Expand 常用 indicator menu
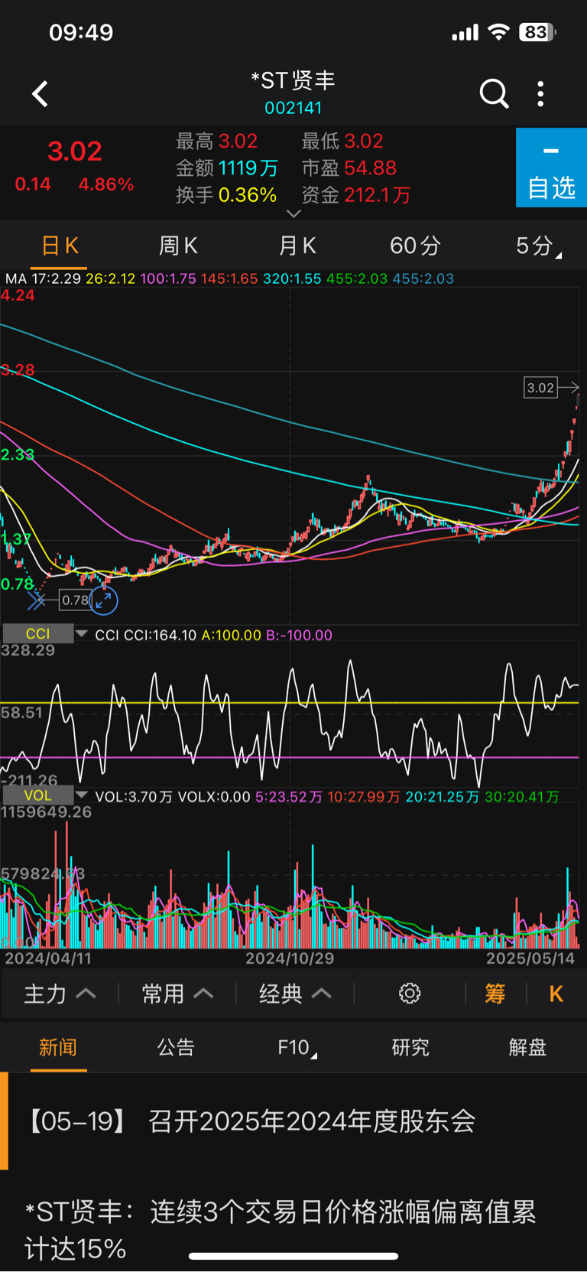Image resolution: width=587 pixels, height=1272 pixels. click(x=177, y=994)
